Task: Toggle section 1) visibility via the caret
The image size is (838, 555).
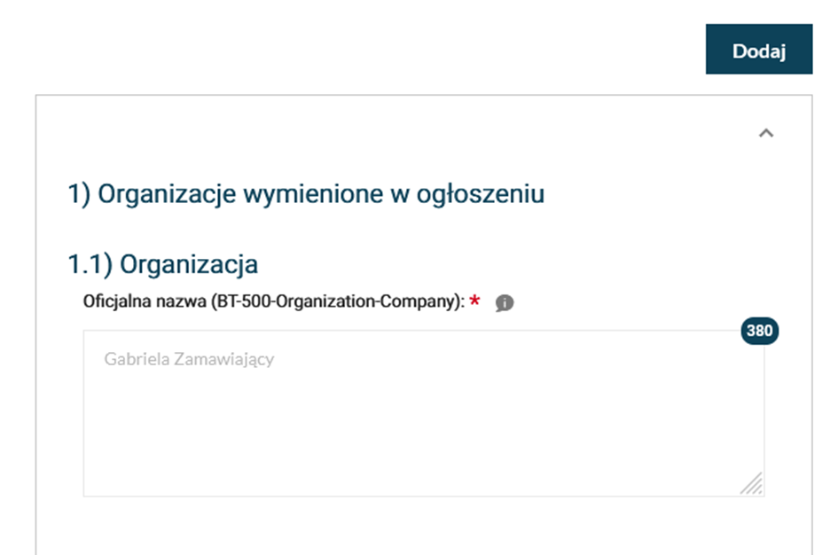Action: pos(766,134)
